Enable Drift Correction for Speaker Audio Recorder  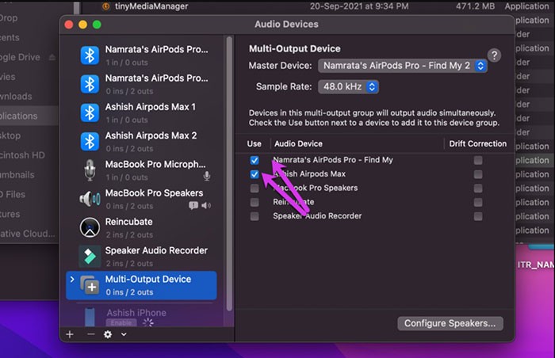tap(478, 216)
